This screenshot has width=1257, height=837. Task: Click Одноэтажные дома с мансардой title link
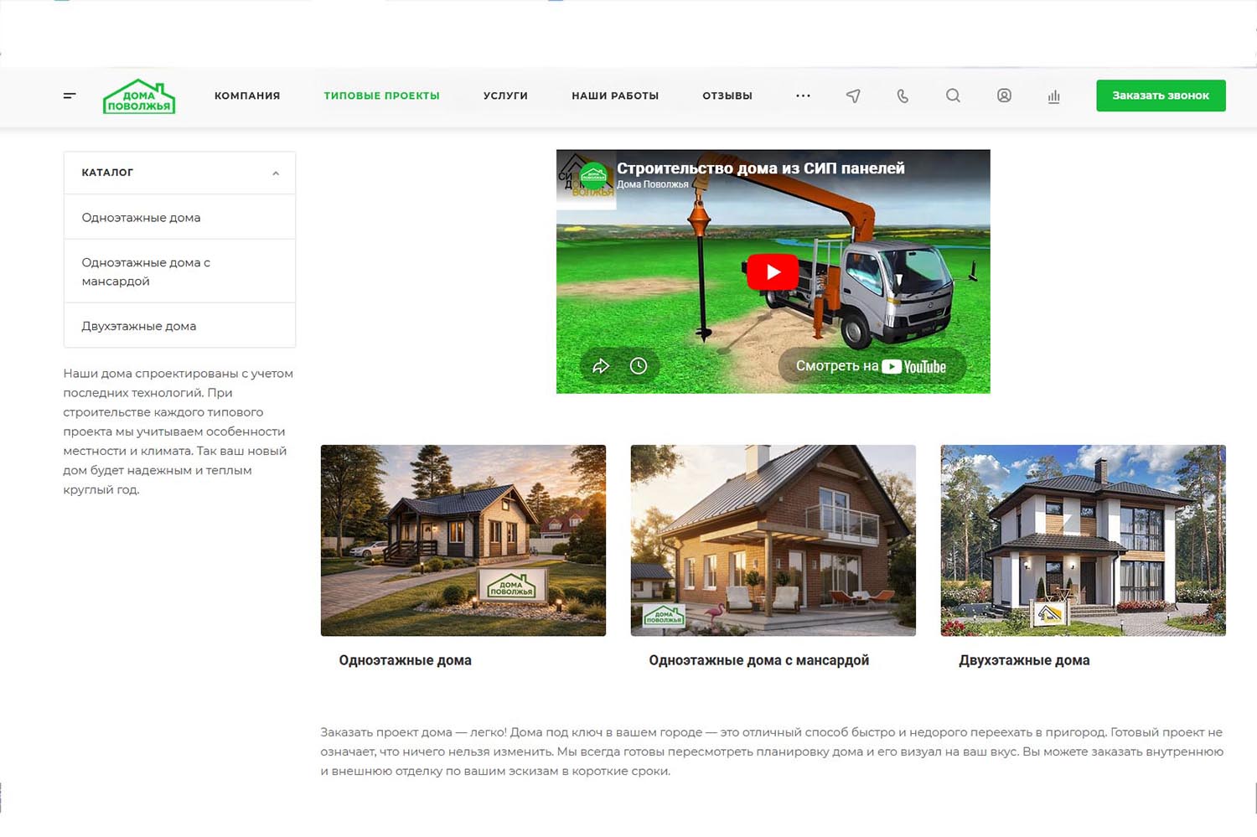pos(758,660)
